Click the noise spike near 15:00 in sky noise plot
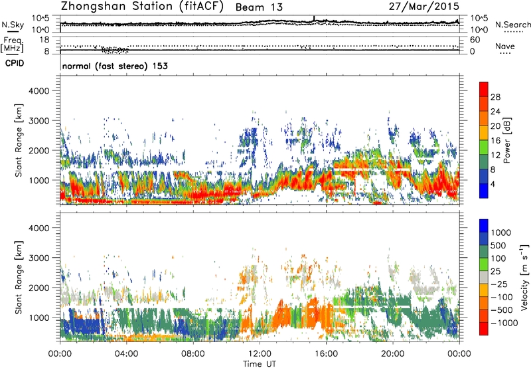Viewport: 531px width, 368px height. 314,19
